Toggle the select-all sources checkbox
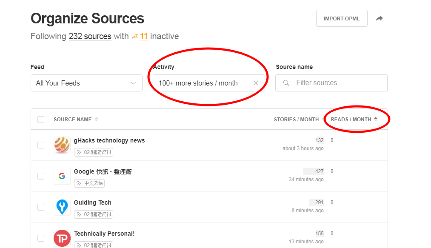This screenshot has width=431, height=248. [x=41, y=120]
